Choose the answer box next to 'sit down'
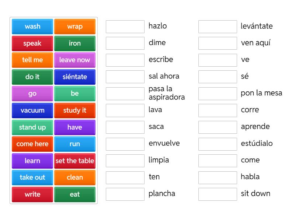This screenshot has height=221, width=295. click(x=218, y=194)
